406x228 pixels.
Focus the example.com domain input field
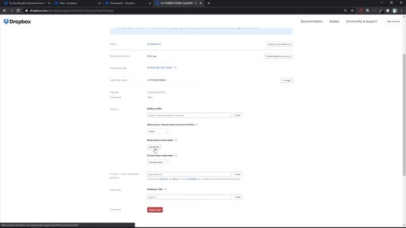[189, 174]
